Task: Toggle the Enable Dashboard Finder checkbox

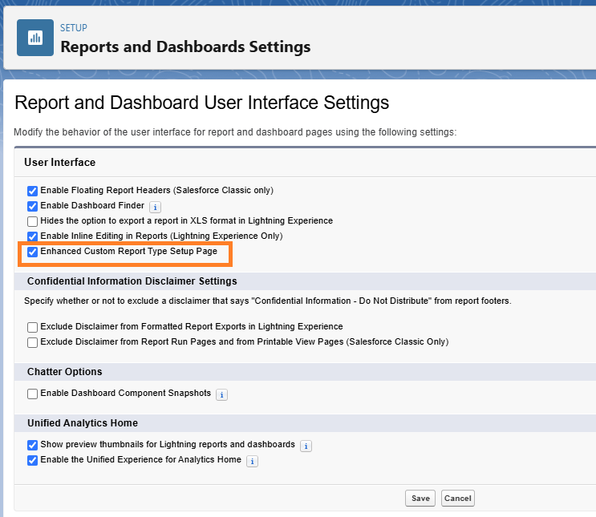Action: [32, 206]
